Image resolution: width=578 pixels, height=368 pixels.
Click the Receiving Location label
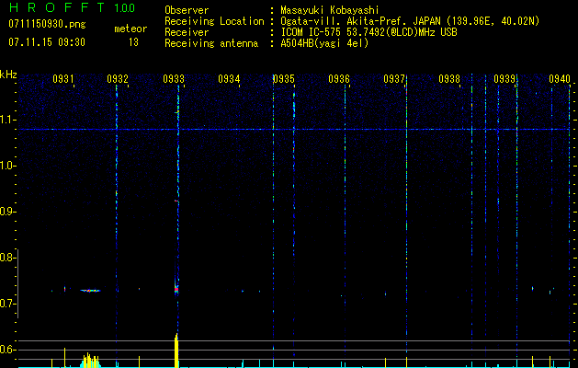pos(214,21)
